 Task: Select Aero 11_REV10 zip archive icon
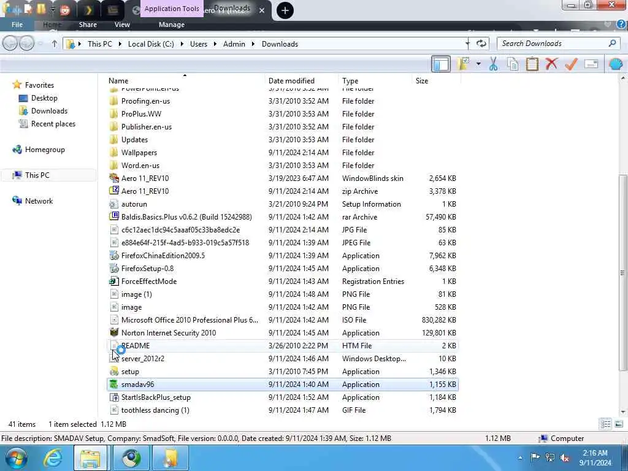click(113, 191)
